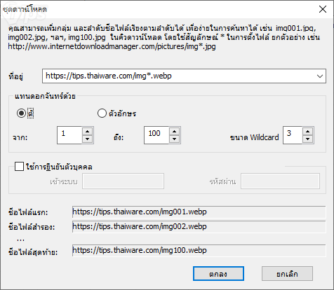Select the ตัวอักษร (letters) radio button
Screen dimensions: 334x290
point(102,113)
